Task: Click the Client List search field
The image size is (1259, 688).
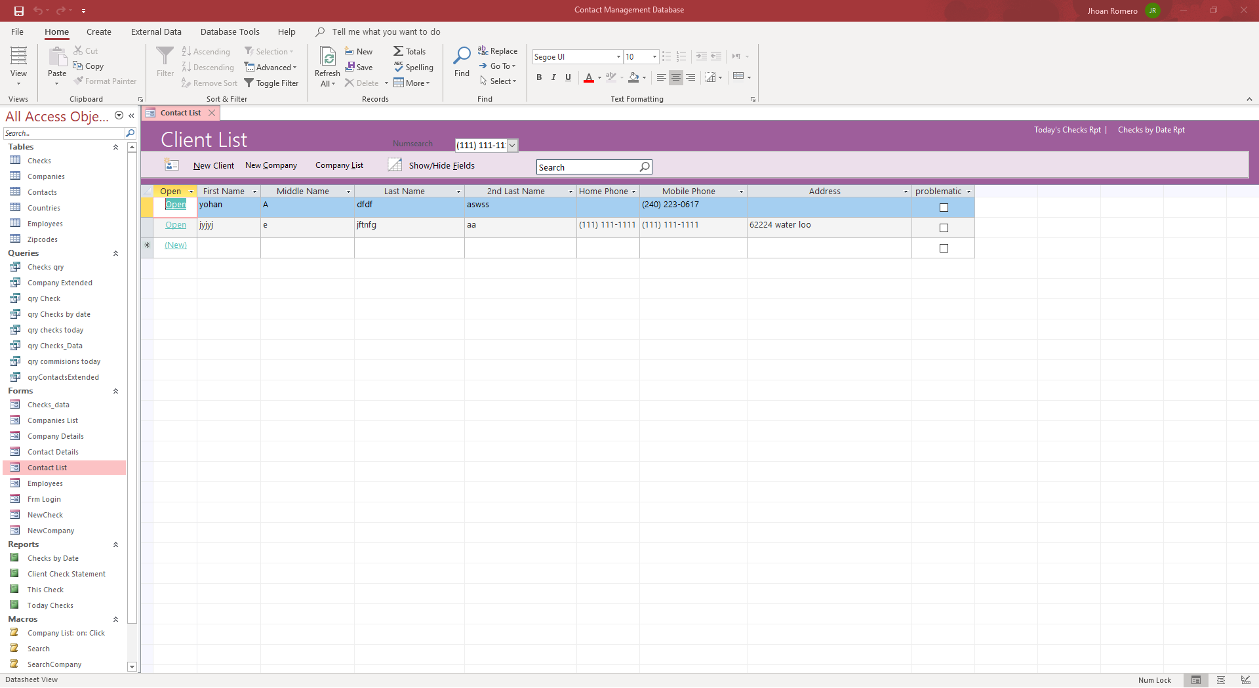Action: [x=588, y=167]
